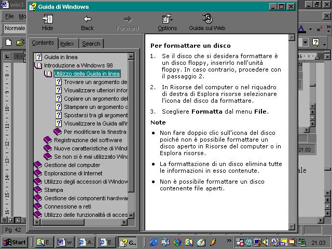The width and height of the screenshot is (332, 249).
Task: Open font color dropdown arrow in Word
Action: coord(310,29)
